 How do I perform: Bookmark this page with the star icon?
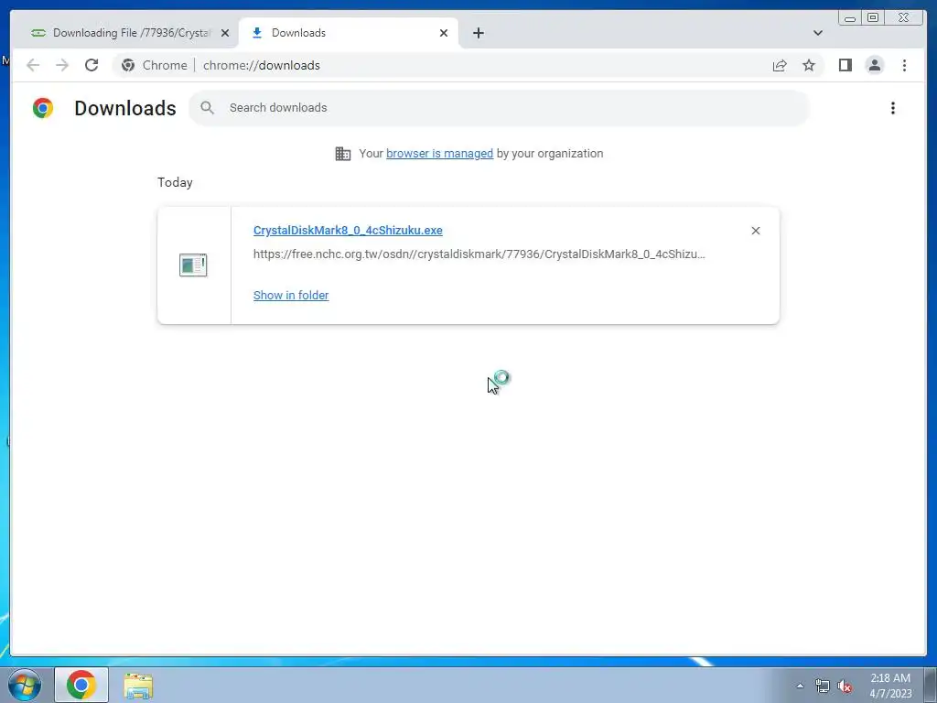809,65
